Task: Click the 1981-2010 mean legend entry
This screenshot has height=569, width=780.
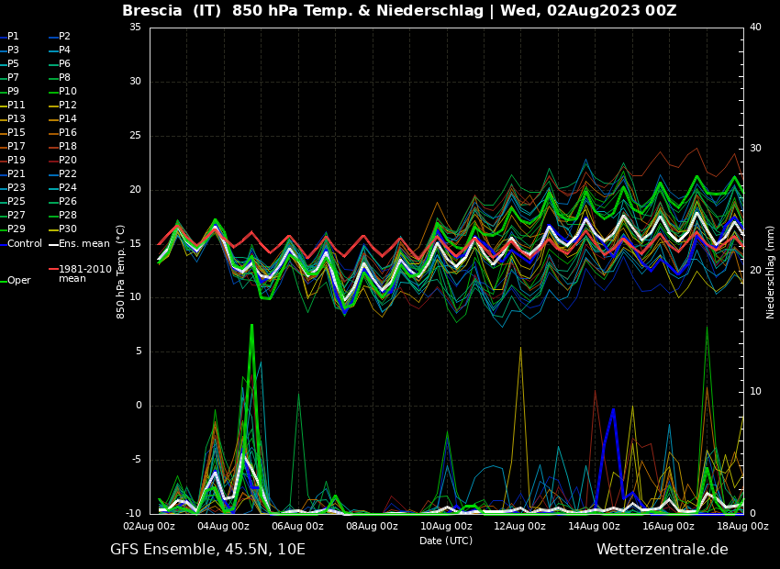Action: [80, 273]
